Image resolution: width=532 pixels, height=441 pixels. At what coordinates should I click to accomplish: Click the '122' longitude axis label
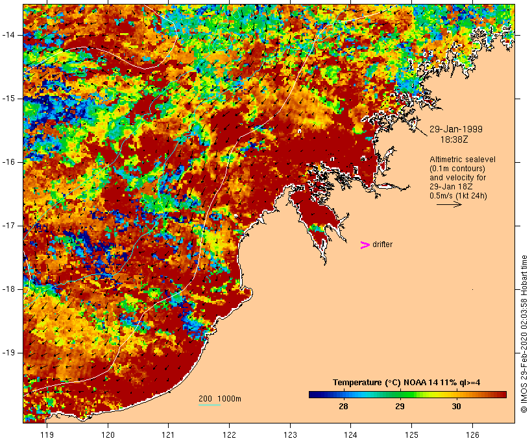click(x=230, y=435)
